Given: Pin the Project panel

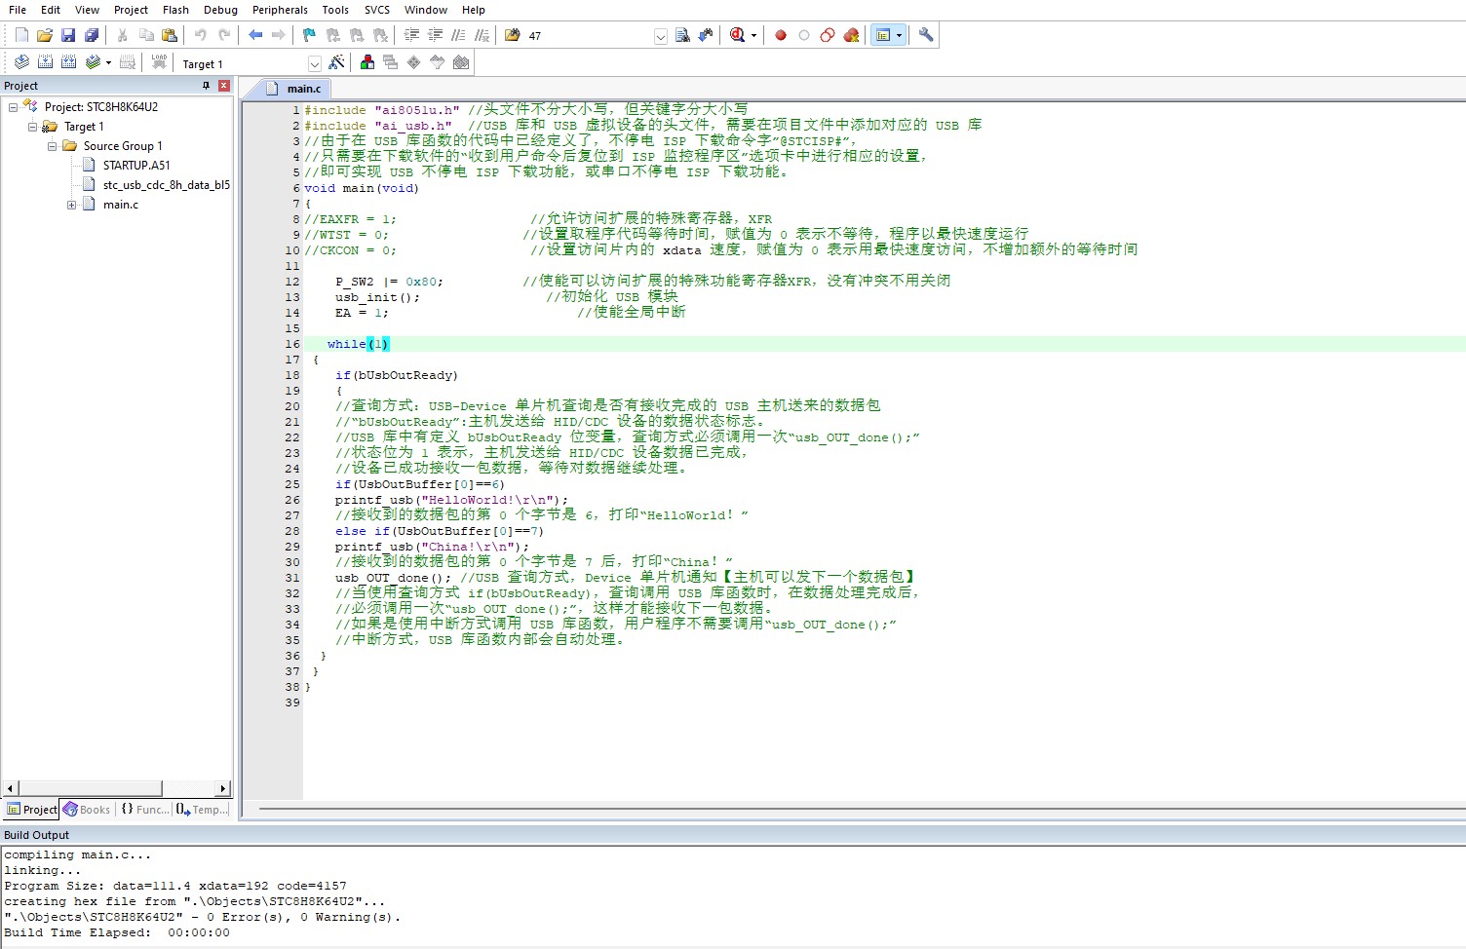Looking at the screenshot, I should tap(206, 86).
